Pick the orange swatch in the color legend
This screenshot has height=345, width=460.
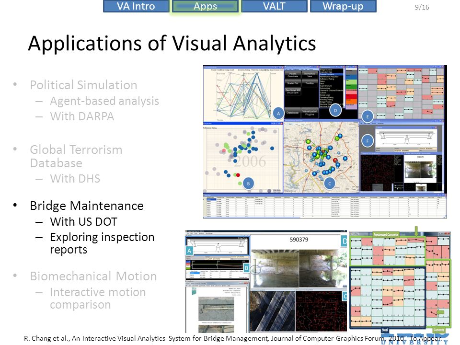pos(351,101)
